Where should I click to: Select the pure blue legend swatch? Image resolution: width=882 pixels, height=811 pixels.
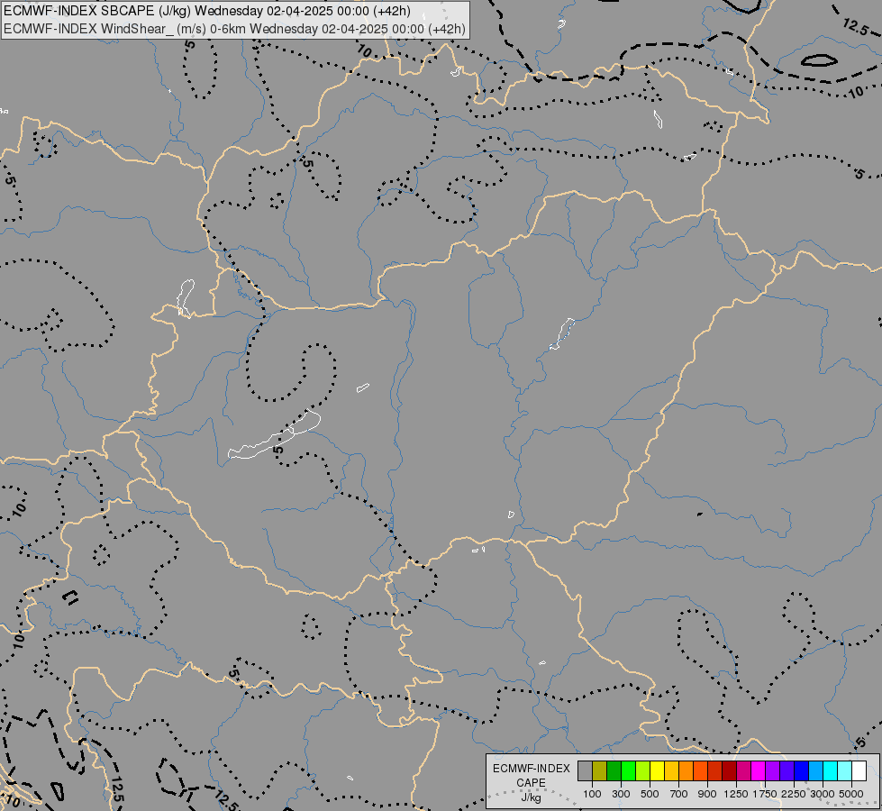(x=802, y=770)
